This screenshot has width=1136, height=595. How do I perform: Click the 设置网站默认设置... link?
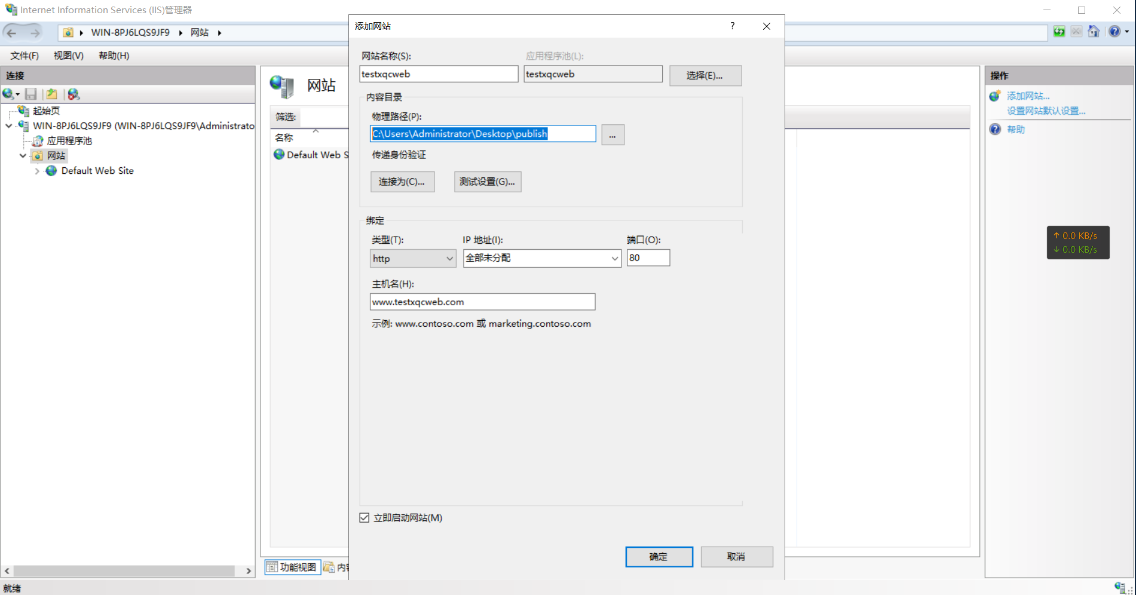tap(1046, 111)
